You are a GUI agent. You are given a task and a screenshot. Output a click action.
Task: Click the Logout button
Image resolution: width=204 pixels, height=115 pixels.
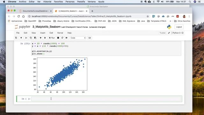[179, 27]
